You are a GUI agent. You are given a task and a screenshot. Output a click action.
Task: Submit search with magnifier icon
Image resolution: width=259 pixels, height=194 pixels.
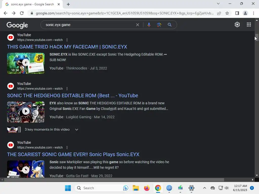169,25
